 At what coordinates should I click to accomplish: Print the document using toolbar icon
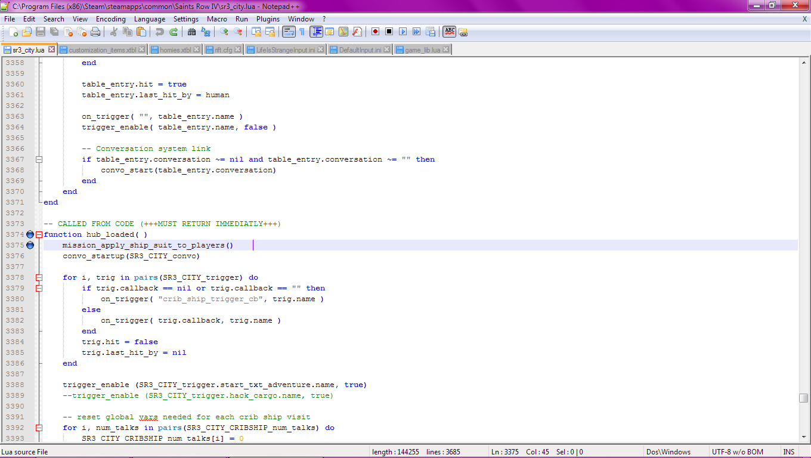click(x=95, y=32)
